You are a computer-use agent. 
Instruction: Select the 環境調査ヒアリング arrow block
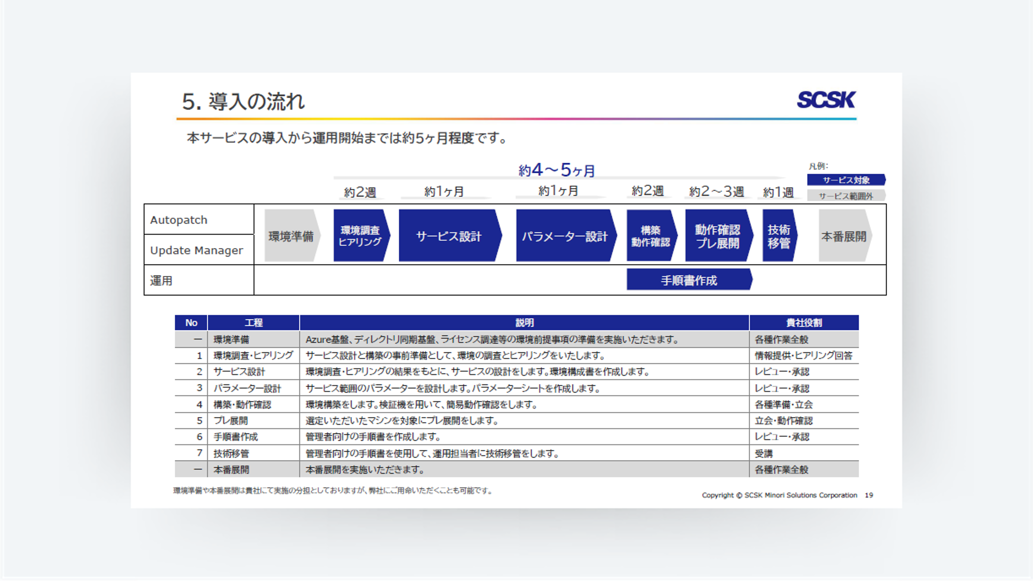coord(361,236)
